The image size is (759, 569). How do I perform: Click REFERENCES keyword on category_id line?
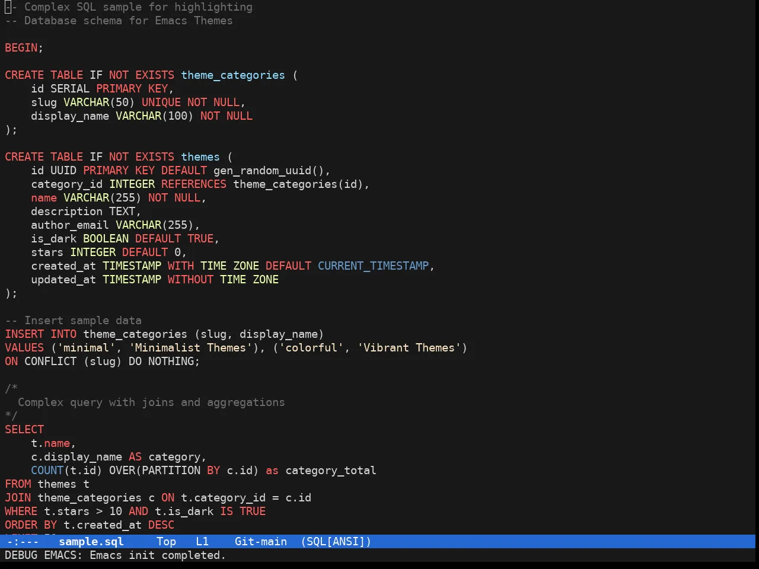coord(194,184)
